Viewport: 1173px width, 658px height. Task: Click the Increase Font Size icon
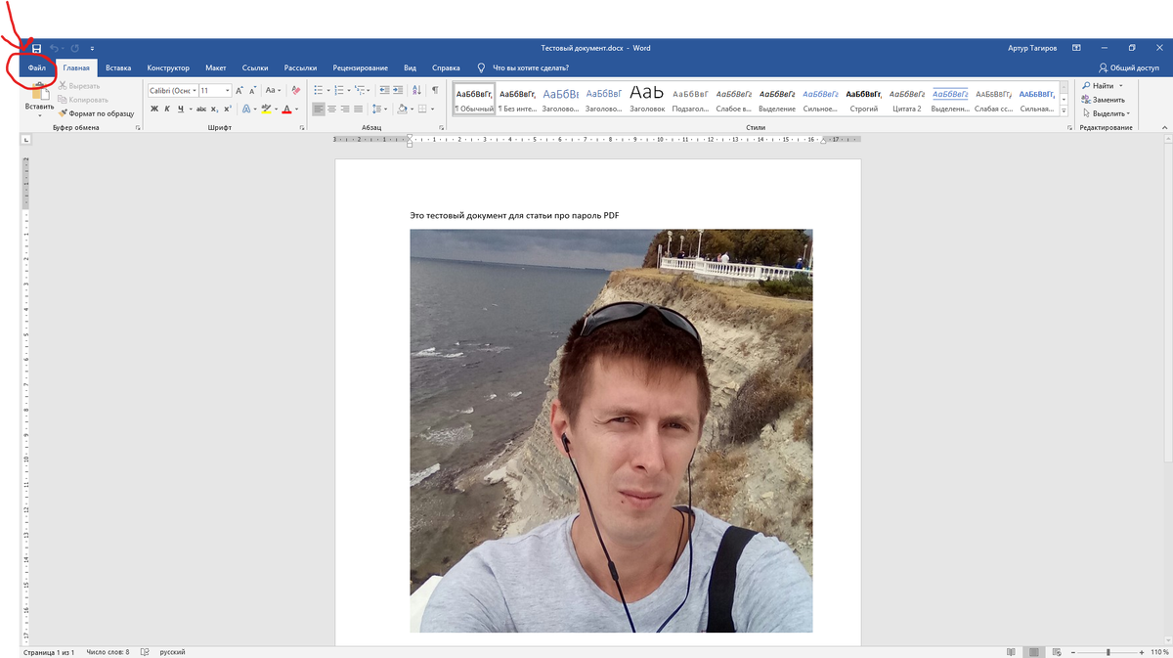pyautogui.click(x=239, y=90)
